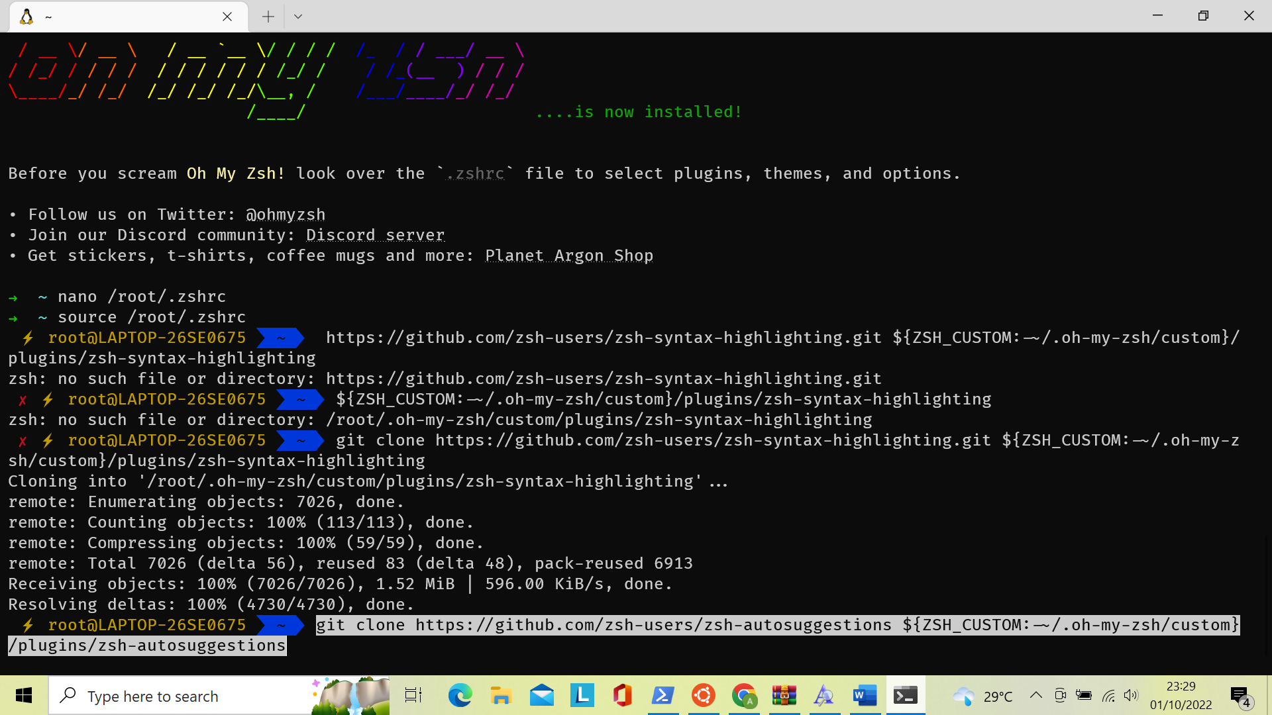
Task: Click the Tux penguin icon on the terminal tab
Action: point(26,17)
